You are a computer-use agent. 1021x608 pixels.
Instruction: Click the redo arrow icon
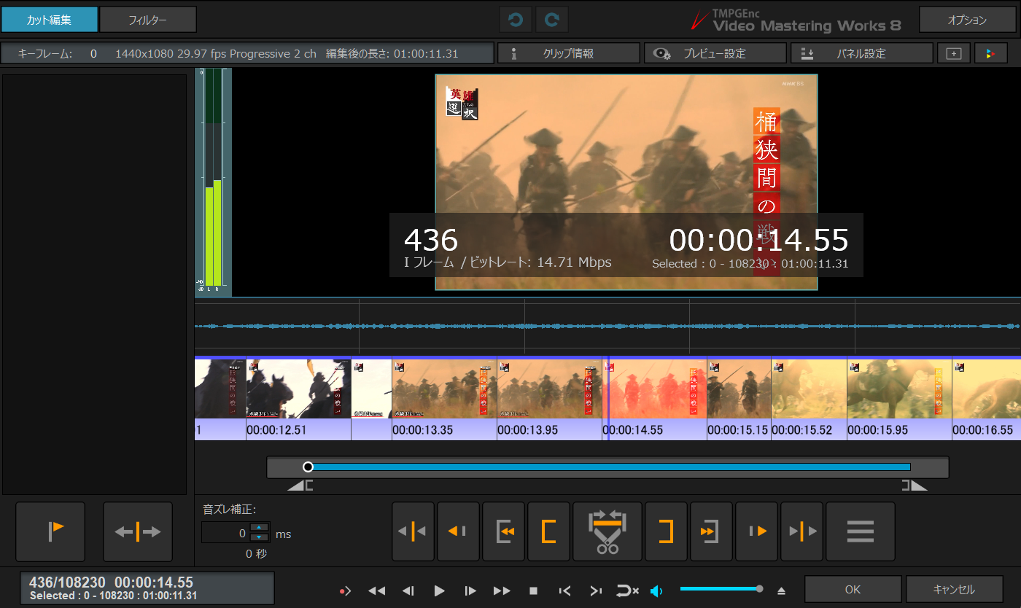click(x=552, y=20)
